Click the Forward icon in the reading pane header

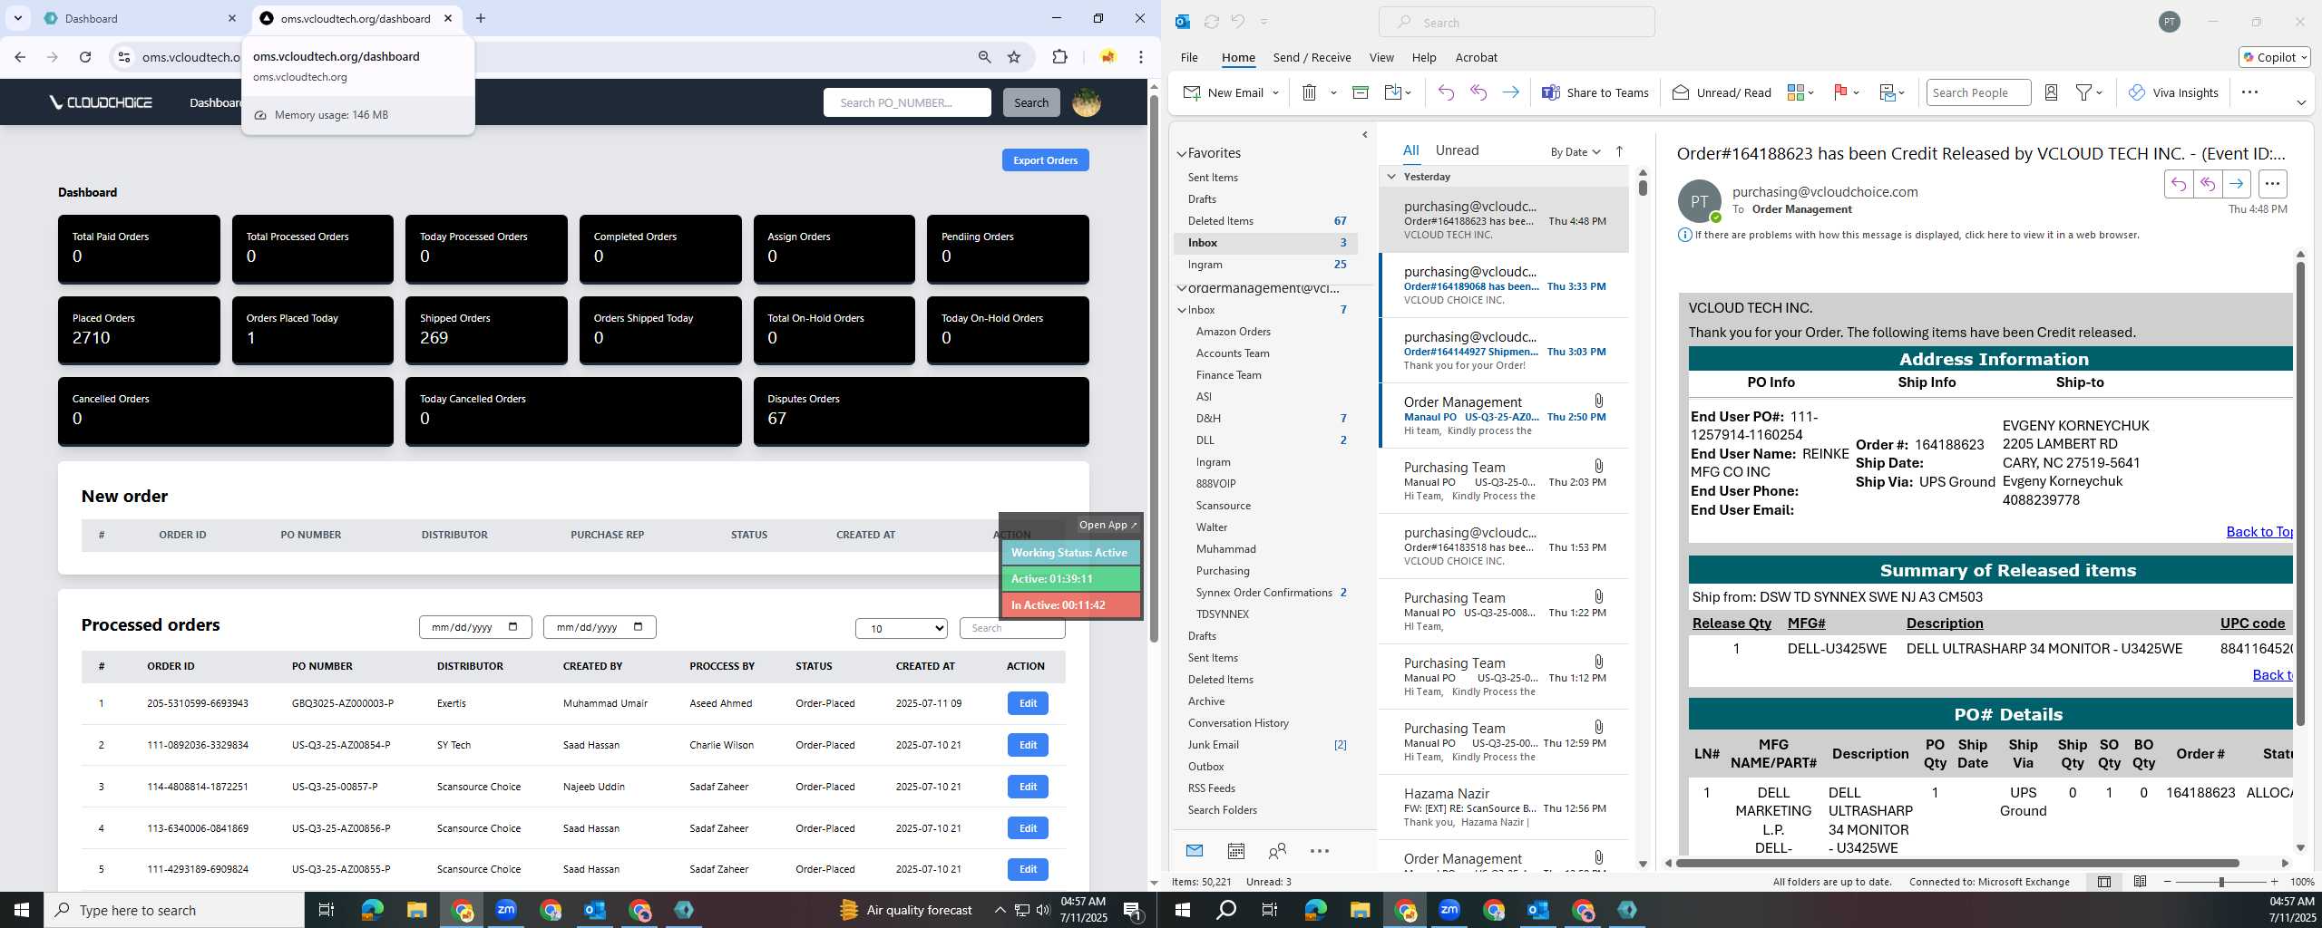2237,184
